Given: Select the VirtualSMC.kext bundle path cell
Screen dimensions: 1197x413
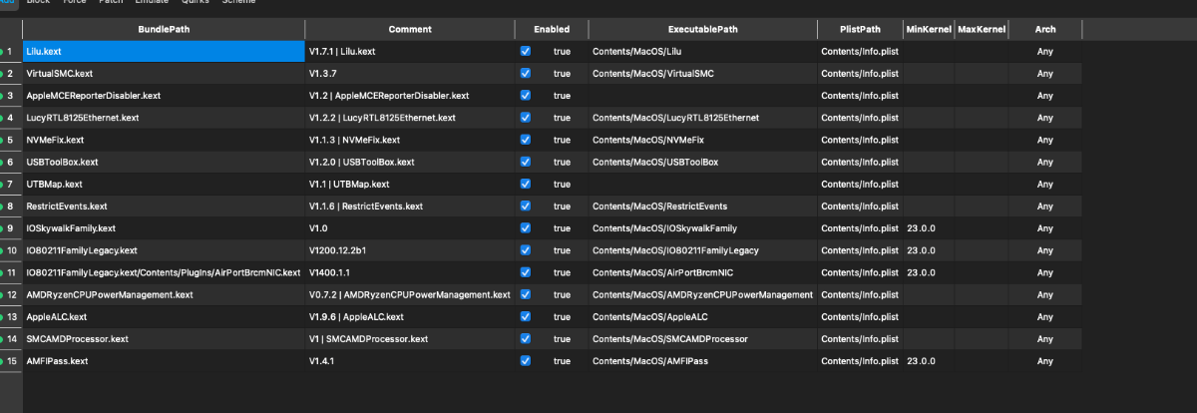Looking at the screenshot, I should click(164, 74).
